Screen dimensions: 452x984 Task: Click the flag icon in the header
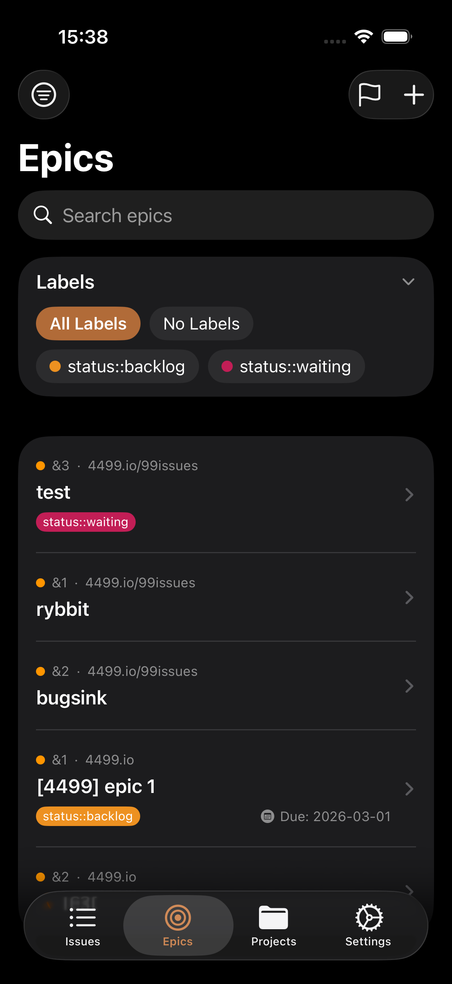click(370, 94)
